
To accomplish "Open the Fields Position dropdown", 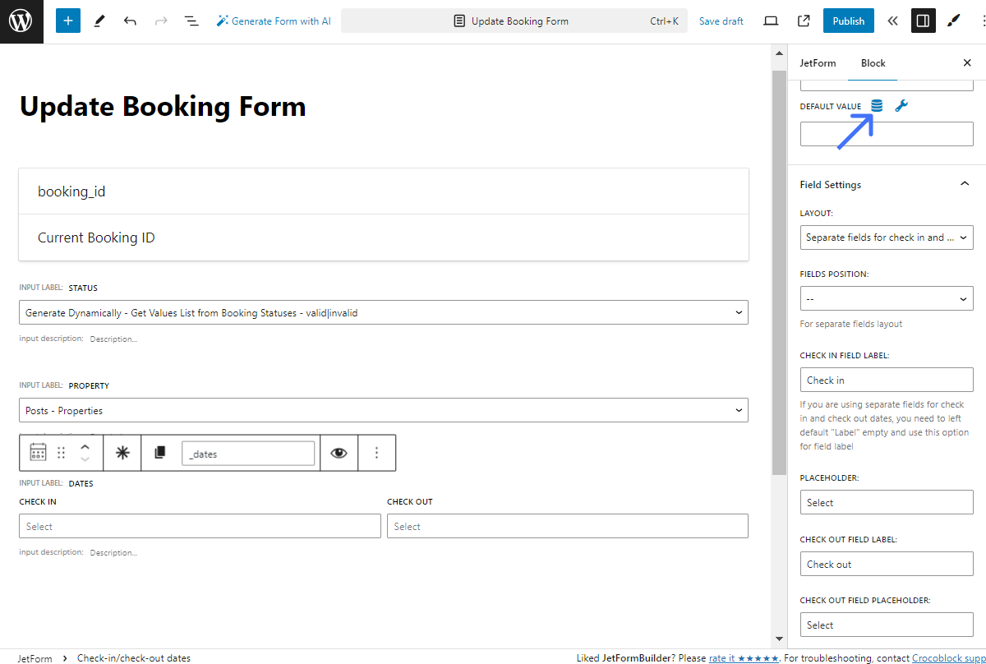I will click(886, 298).
